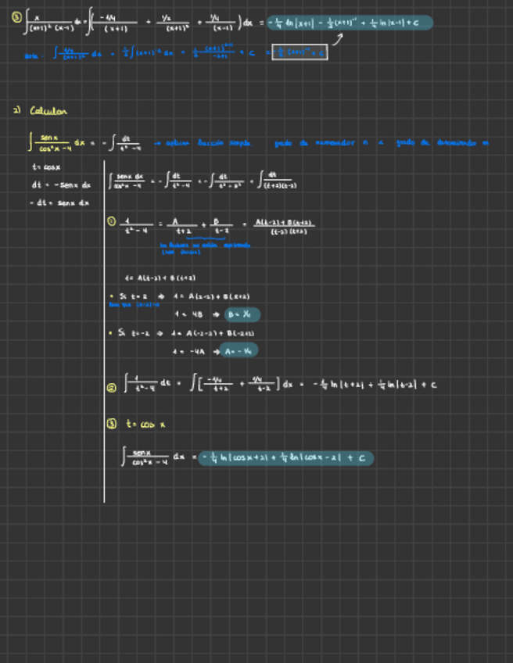
Task: Click the "t = cosx" substitution in left column
Action: pos(47,167)
